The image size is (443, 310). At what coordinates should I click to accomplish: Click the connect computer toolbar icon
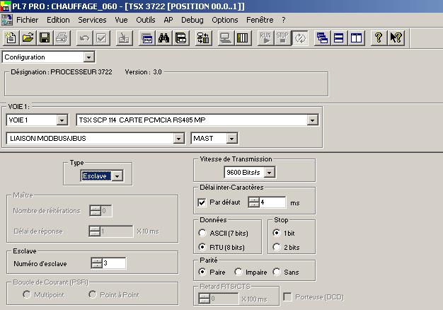(226, 38)
